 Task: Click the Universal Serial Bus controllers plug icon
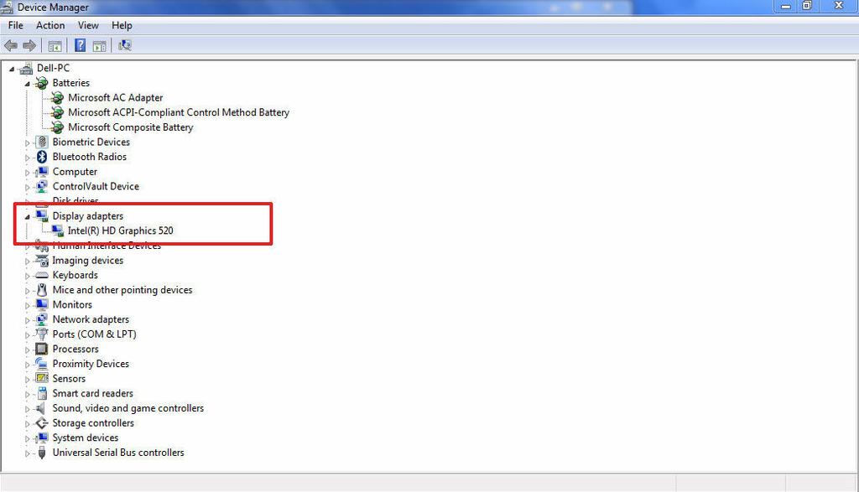click(x=42, y=453)
